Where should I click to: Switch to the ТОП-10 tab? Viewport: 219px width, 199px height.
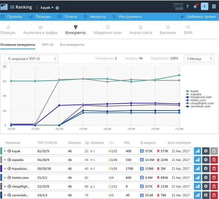click(48, 45)
